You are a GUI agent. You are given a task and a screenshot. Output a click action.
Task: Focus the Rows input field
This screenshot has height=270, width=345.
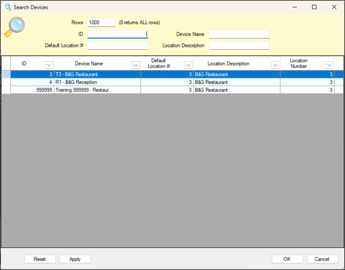click(x=101, y=23)
